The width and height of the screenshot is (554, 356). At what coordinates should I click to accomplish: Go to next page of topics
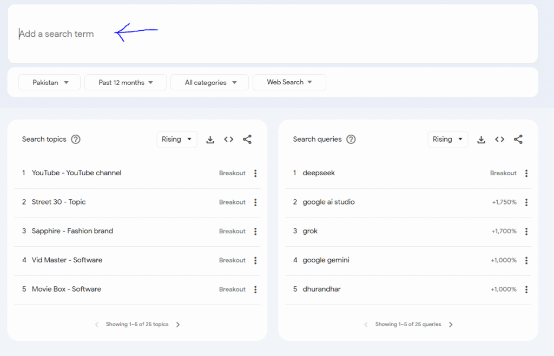[178, 325]
